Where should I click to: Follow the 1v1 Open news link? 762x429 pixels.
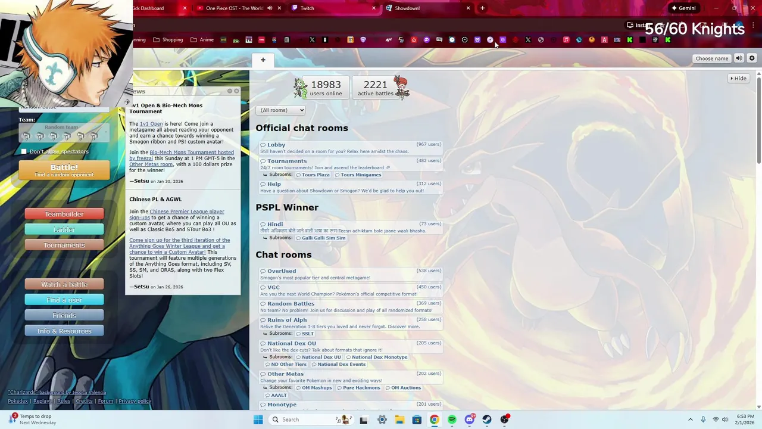[151, 124]
